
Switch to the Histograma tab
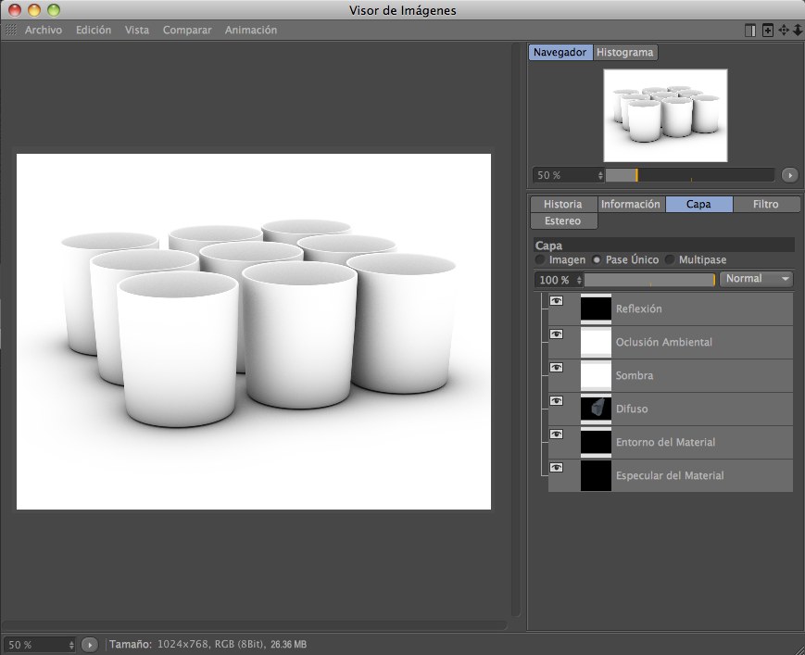pos(625,53)
